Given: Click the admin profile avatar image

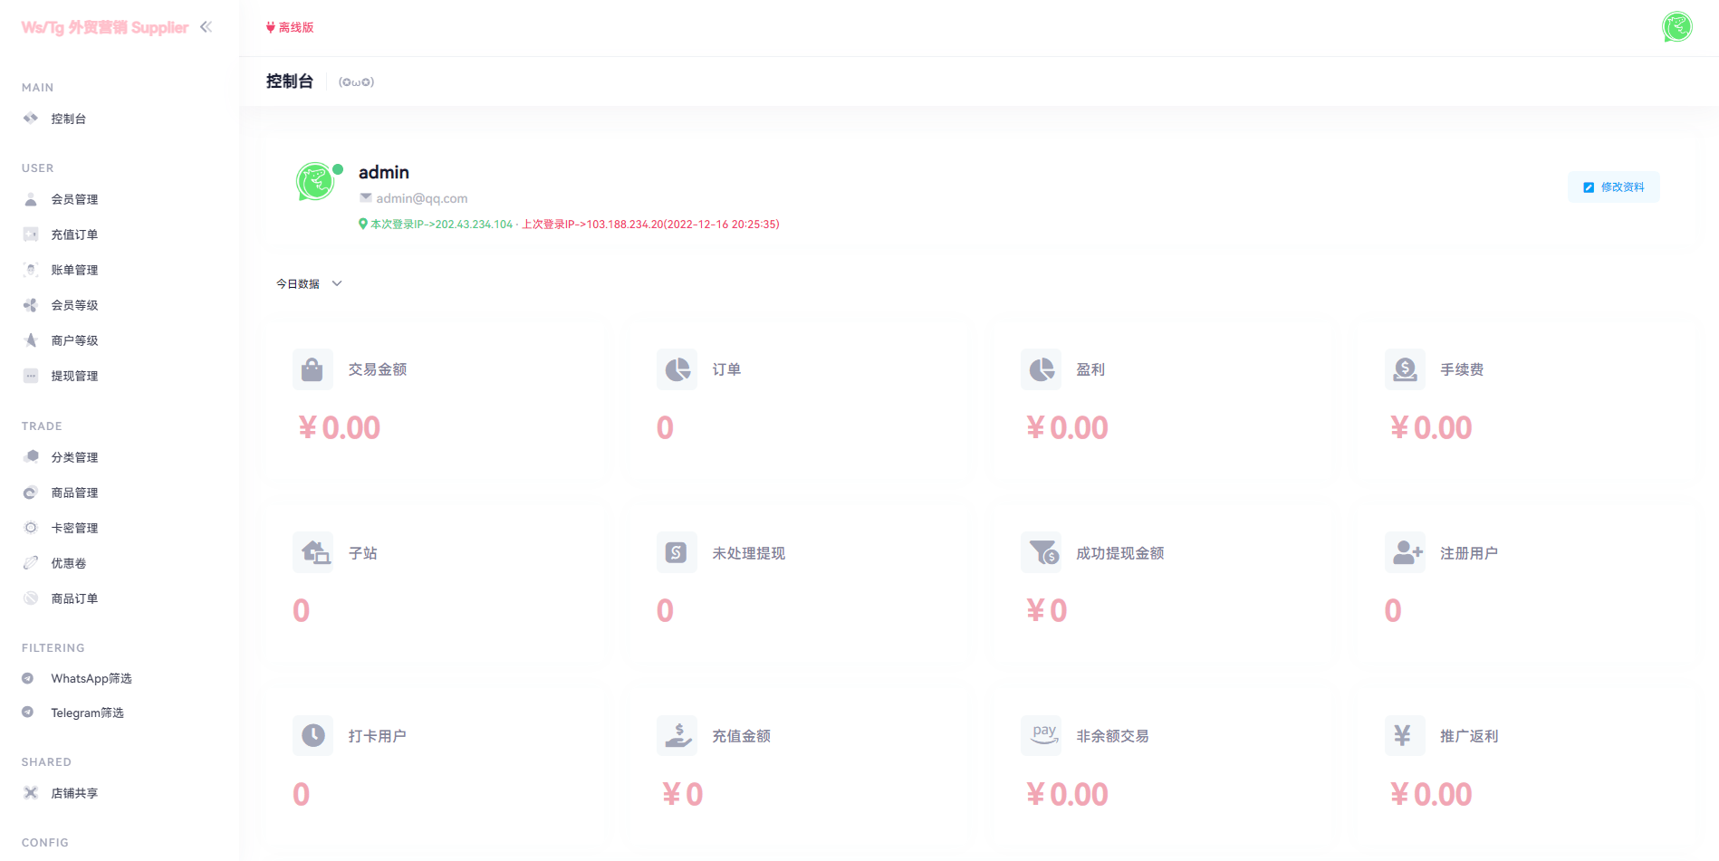Looking at the screenshot, I should click(315, 182).
